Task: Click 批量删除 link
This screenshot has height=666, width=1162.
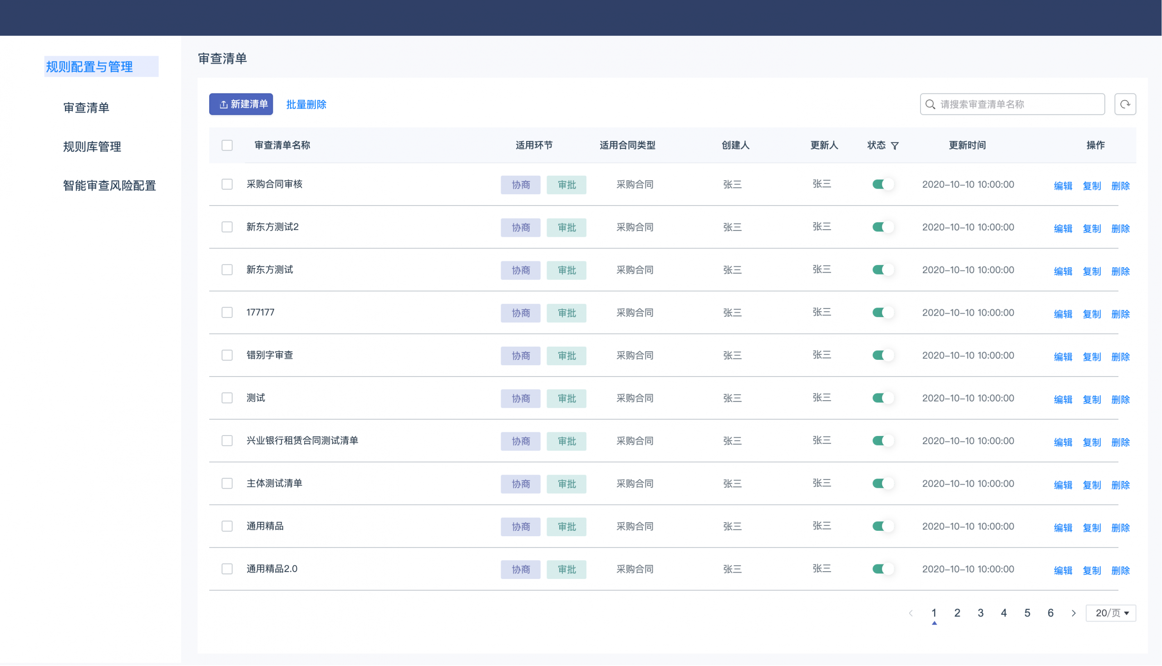Action: point(306,105)
